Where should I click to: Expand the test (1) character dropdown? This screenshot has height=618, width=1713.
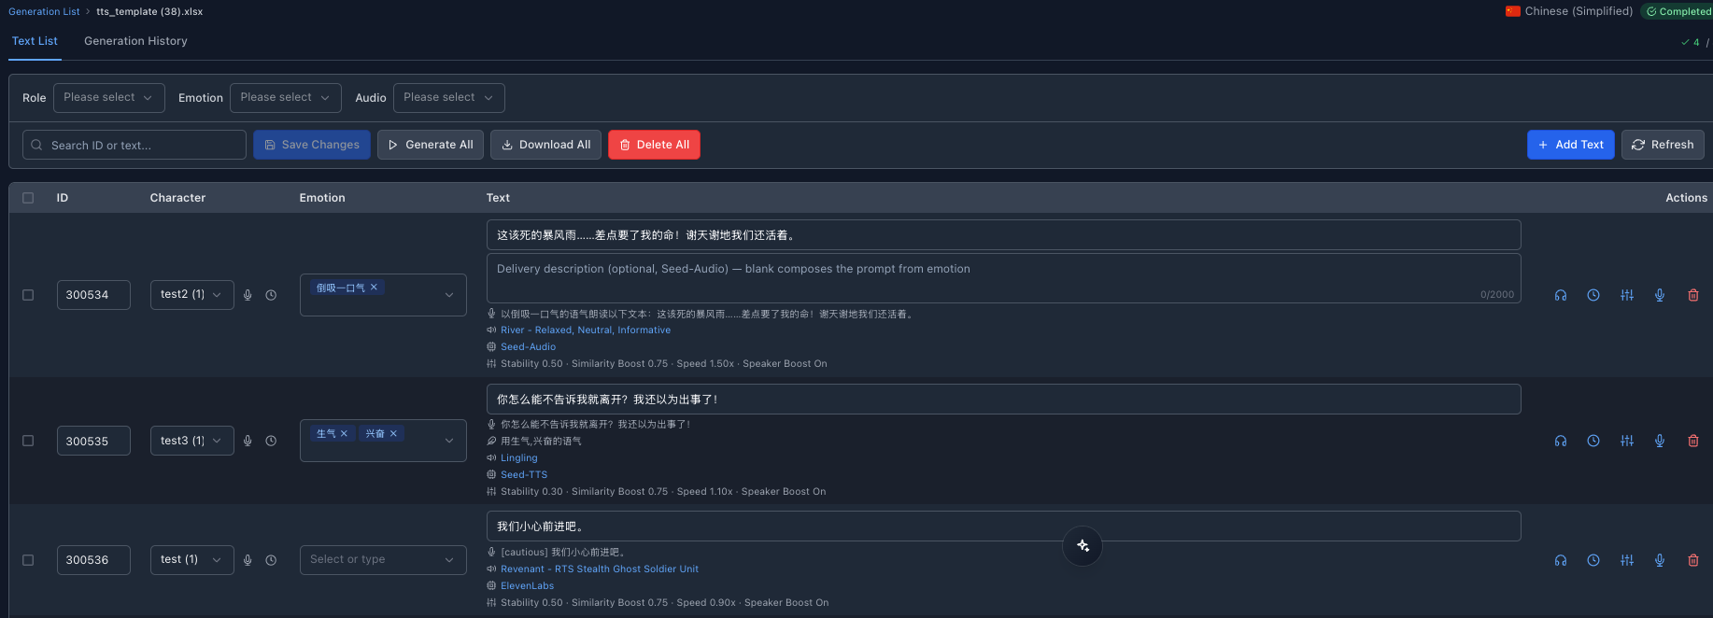[191, 560]
